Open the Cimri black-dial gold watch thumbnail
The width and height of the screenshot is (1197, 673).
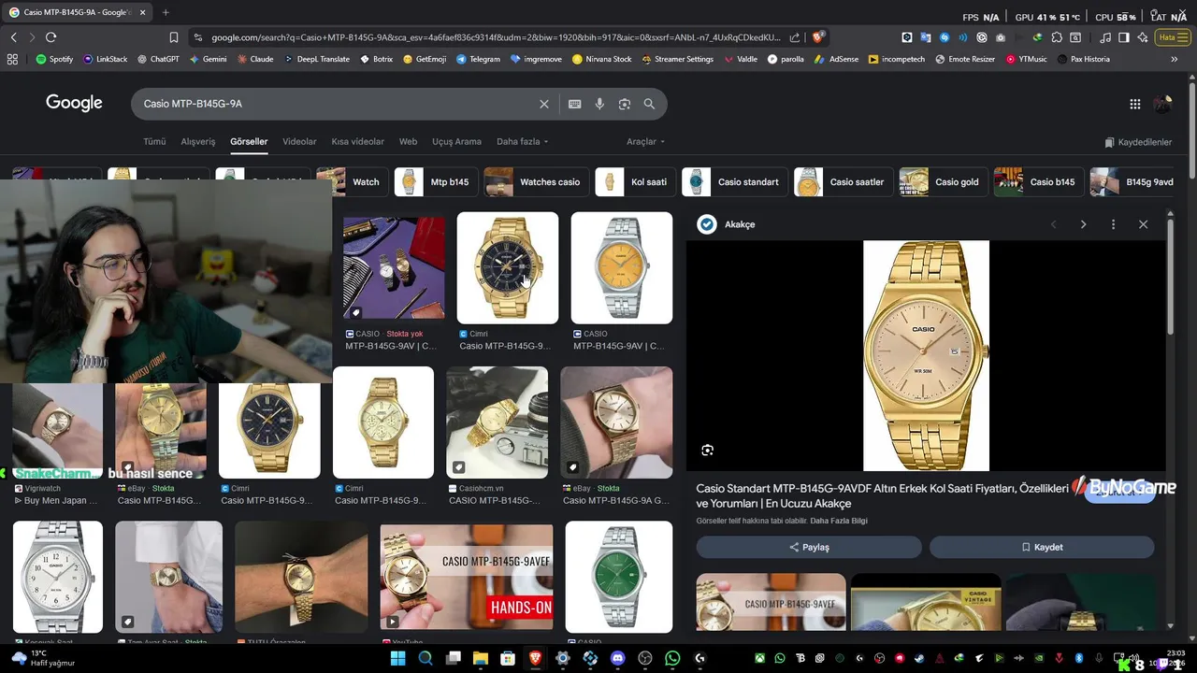(x=508, y=268)
